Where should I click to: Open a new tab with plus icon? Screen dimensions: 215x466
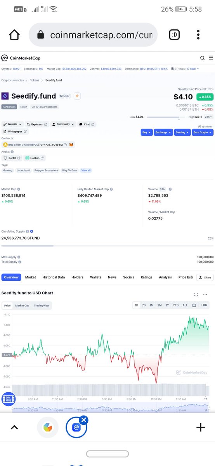[x=200, y=428]
